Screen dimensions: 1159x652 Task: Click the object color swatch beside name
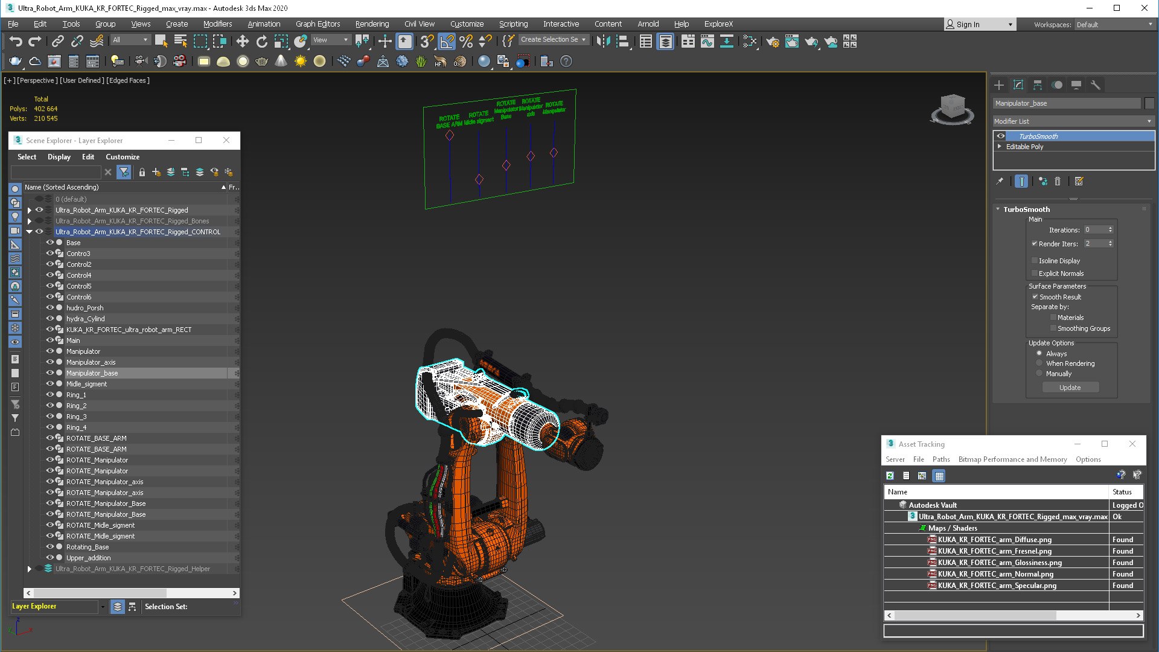[x=1149, y=103]
